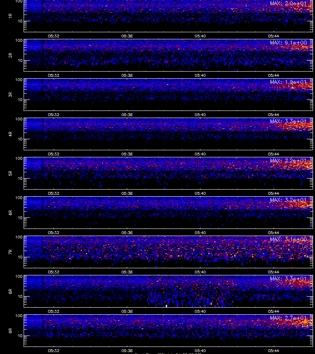This screenshot has width=315, height=354.
Task: Click the 3R panel axis label
Action: pyautogui.click(x=10, y=94)
